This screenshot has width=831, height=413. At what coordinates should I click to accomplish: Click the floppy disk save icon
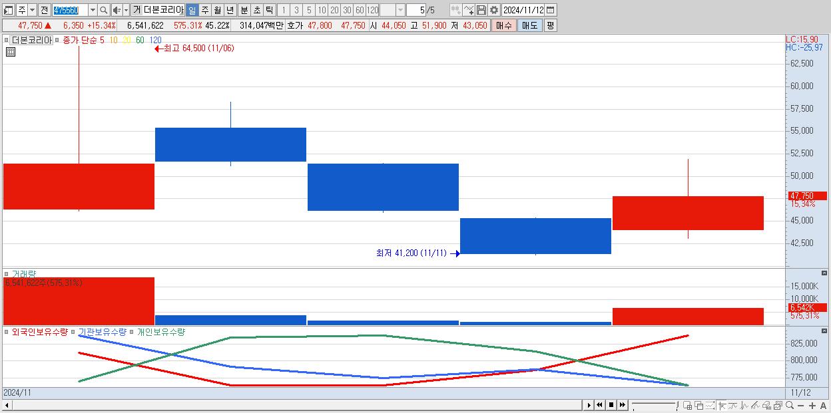[x=481, y=10]
